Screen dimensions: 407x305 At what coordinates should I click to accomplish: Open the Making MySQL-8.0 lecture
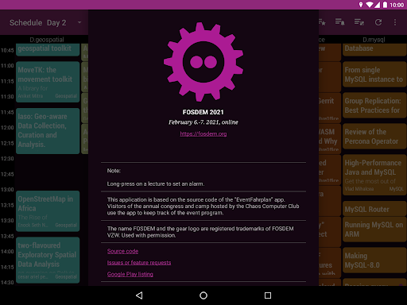(x=374, y=261)
